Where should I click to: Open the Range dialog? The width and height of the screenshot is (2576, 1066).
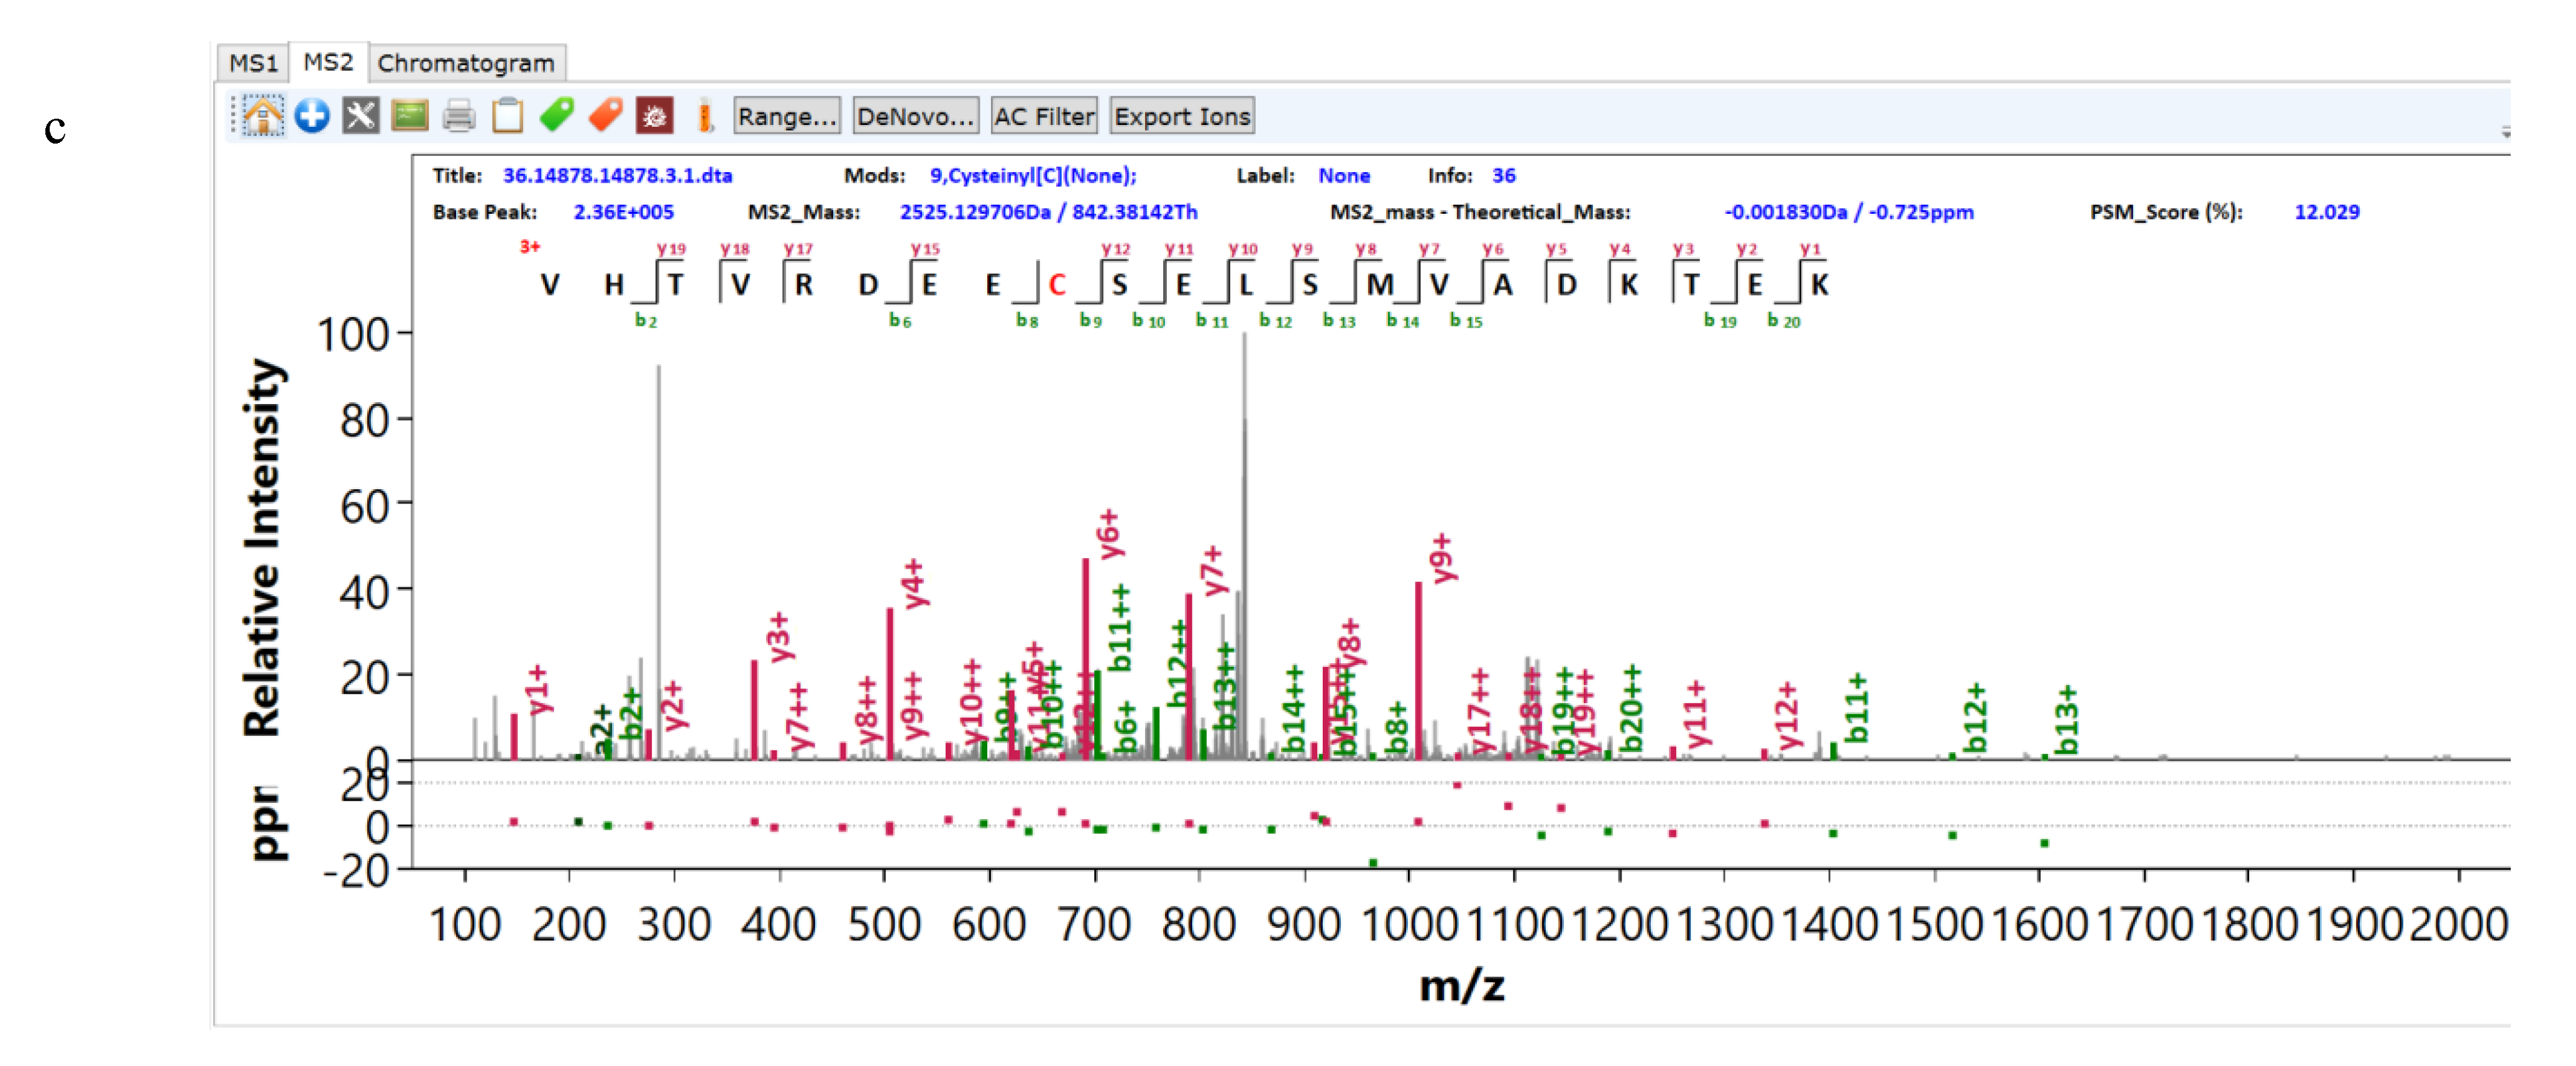(x=787, y=117)
